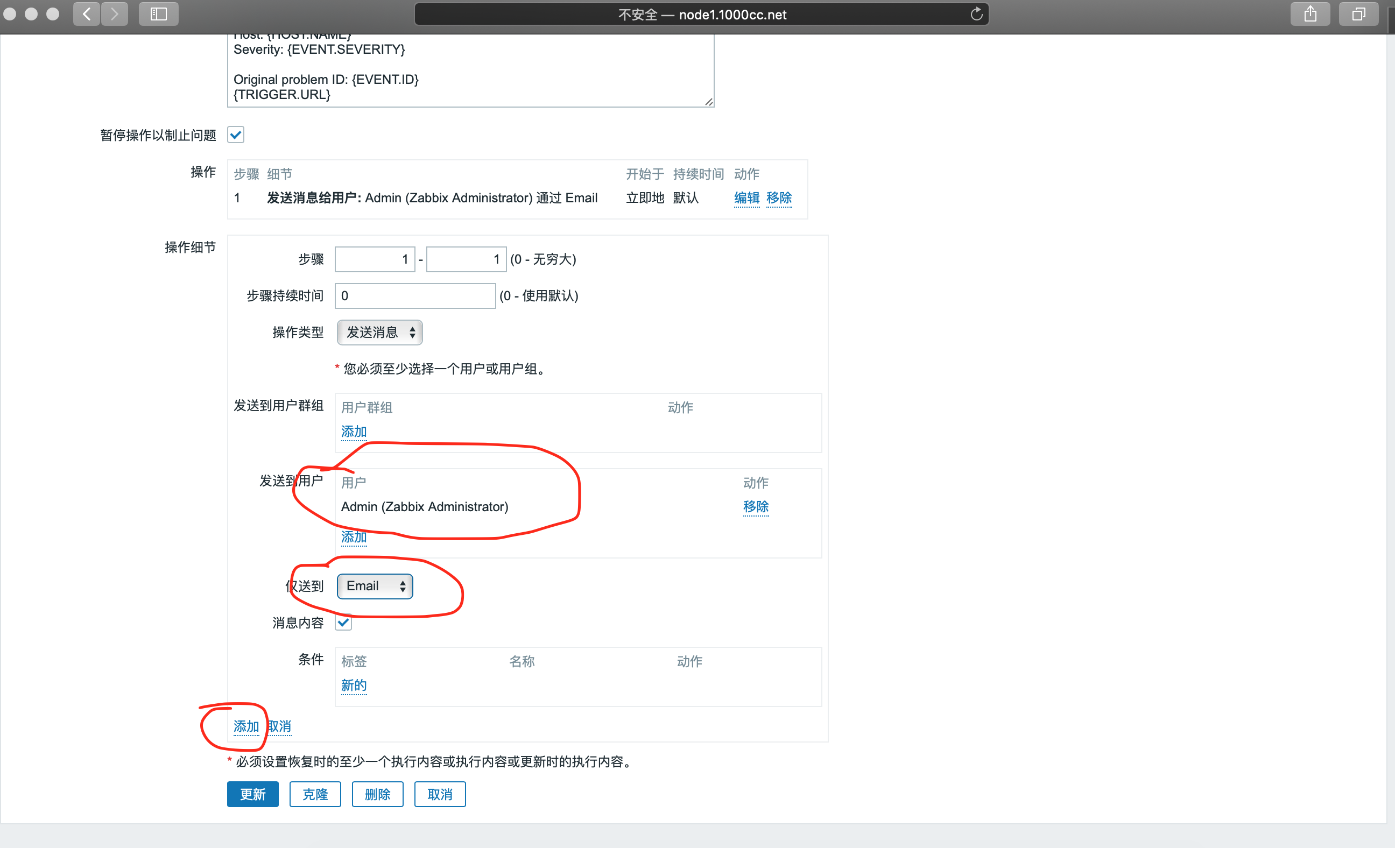The width and height of the screenshot is (1395, 848).
Task: Click Safari forward navigation arrow
Action: [114, 13]
